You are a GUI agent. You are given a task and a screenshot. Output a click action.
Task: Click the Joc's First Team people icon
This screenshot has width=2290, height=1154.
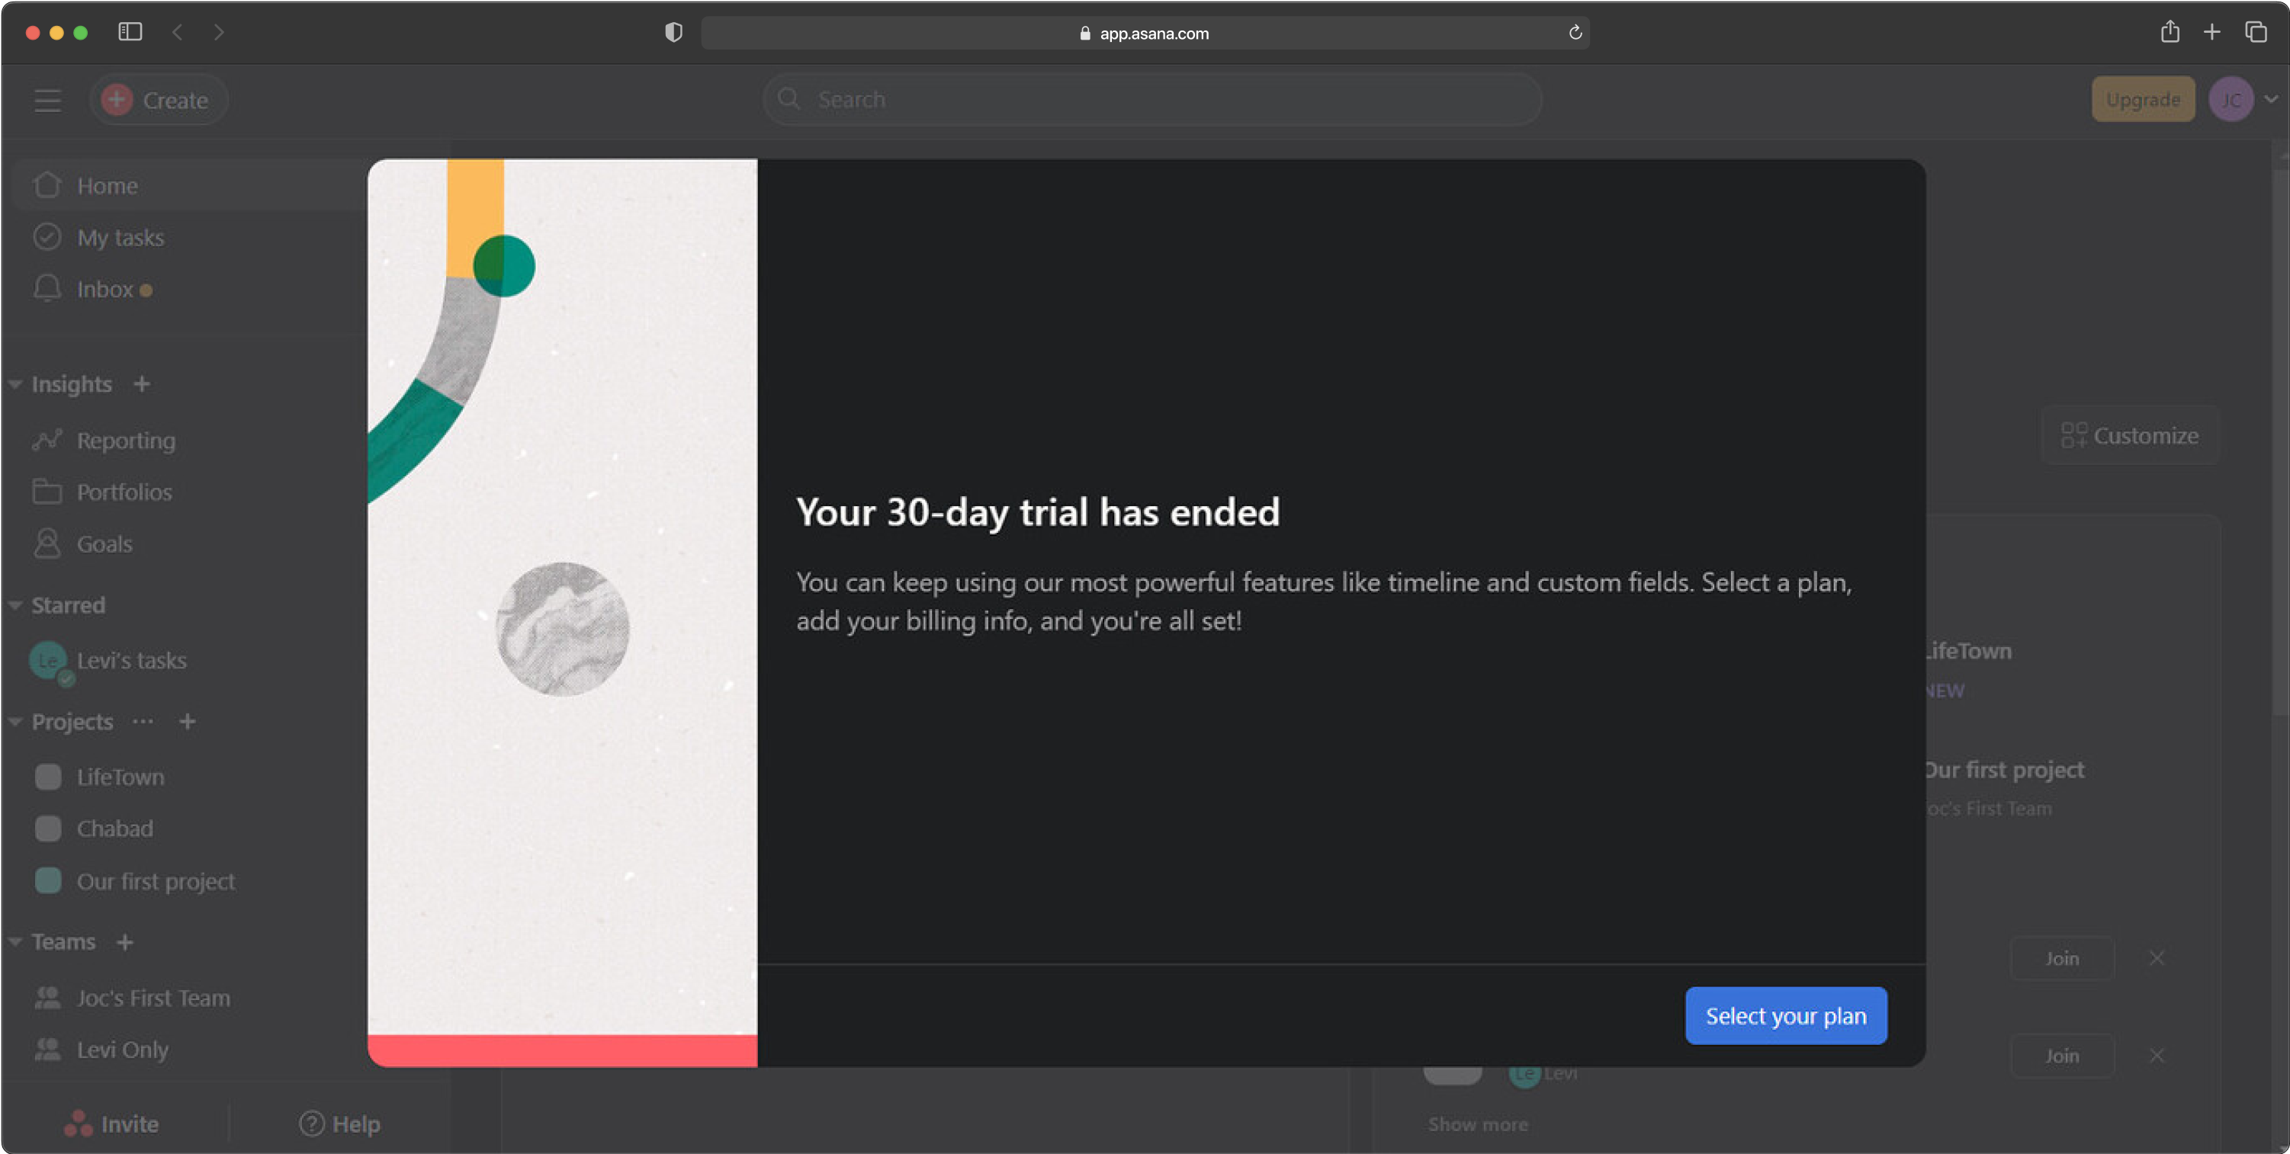47,998
